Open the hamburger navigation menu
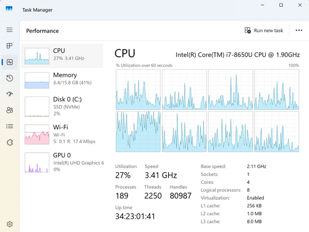Viewport: 309px width, 232px height. click(9, 30)
